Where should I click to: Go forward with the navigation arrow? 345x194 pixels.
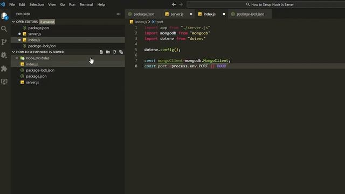[x=181, y=4]
